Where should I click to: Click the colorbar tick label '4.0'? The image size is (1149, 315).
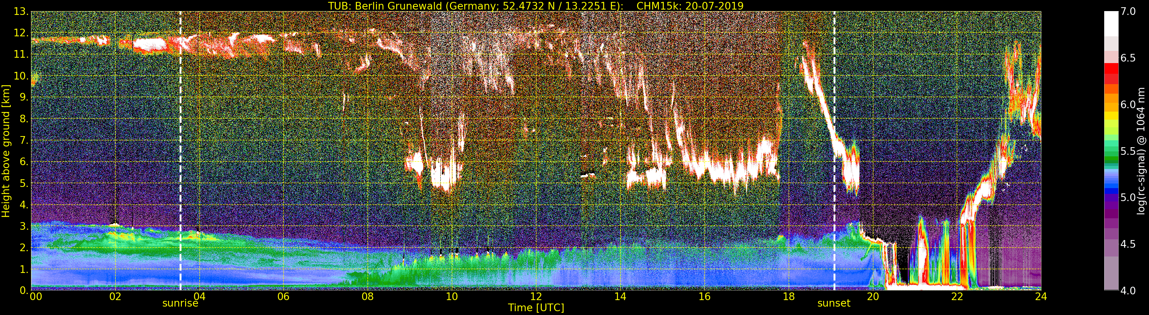pyautogui.click(x=1128, y=291)
